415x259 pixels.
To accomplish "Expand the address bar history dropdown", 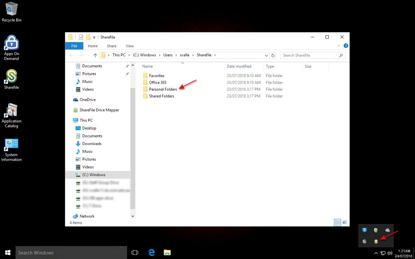I will click(x=267, y=55).
